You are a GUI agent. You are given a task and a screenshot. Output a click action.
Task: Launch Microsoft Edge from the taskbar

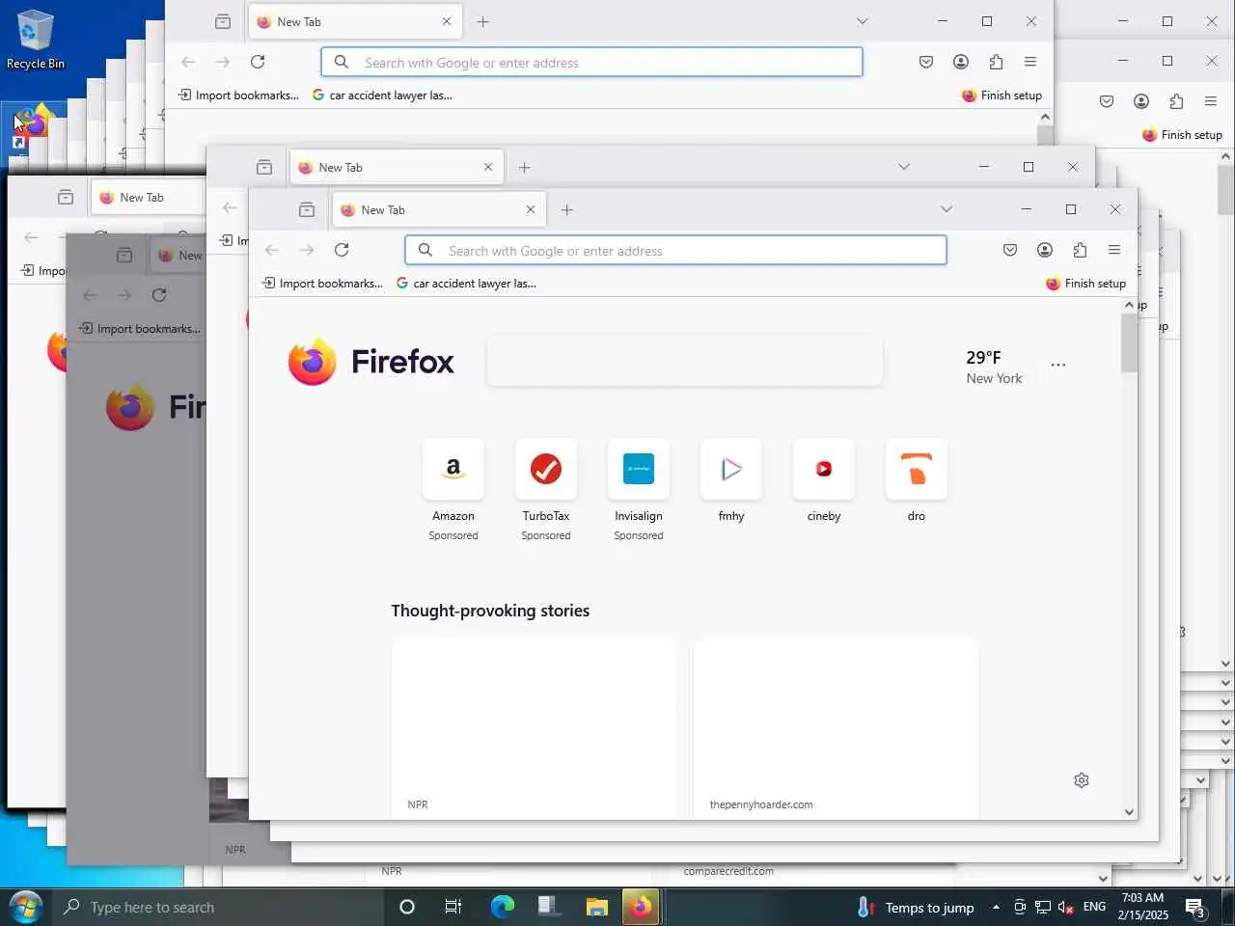click(x=503, y=907)
